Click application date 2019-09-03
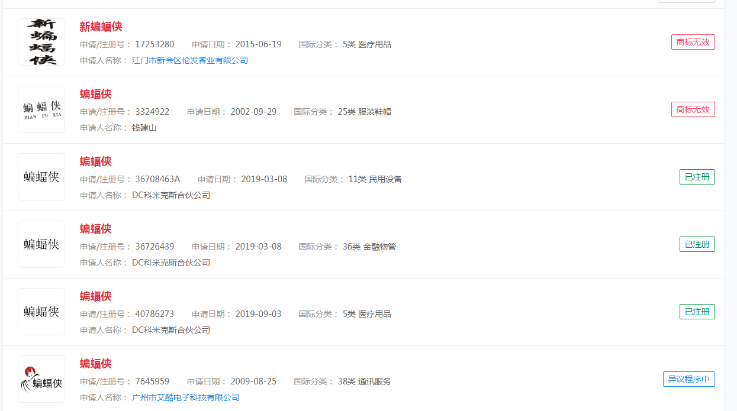This screenshot has width=737, height=411. click(x=259, y=314)
